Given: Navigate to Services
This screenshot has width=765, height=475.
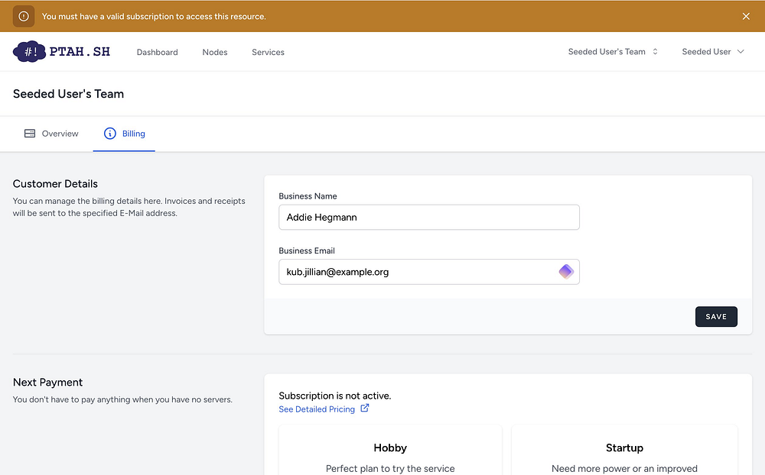Looking at the screenshot, I should pyautogui.click(x=268, y=53).
